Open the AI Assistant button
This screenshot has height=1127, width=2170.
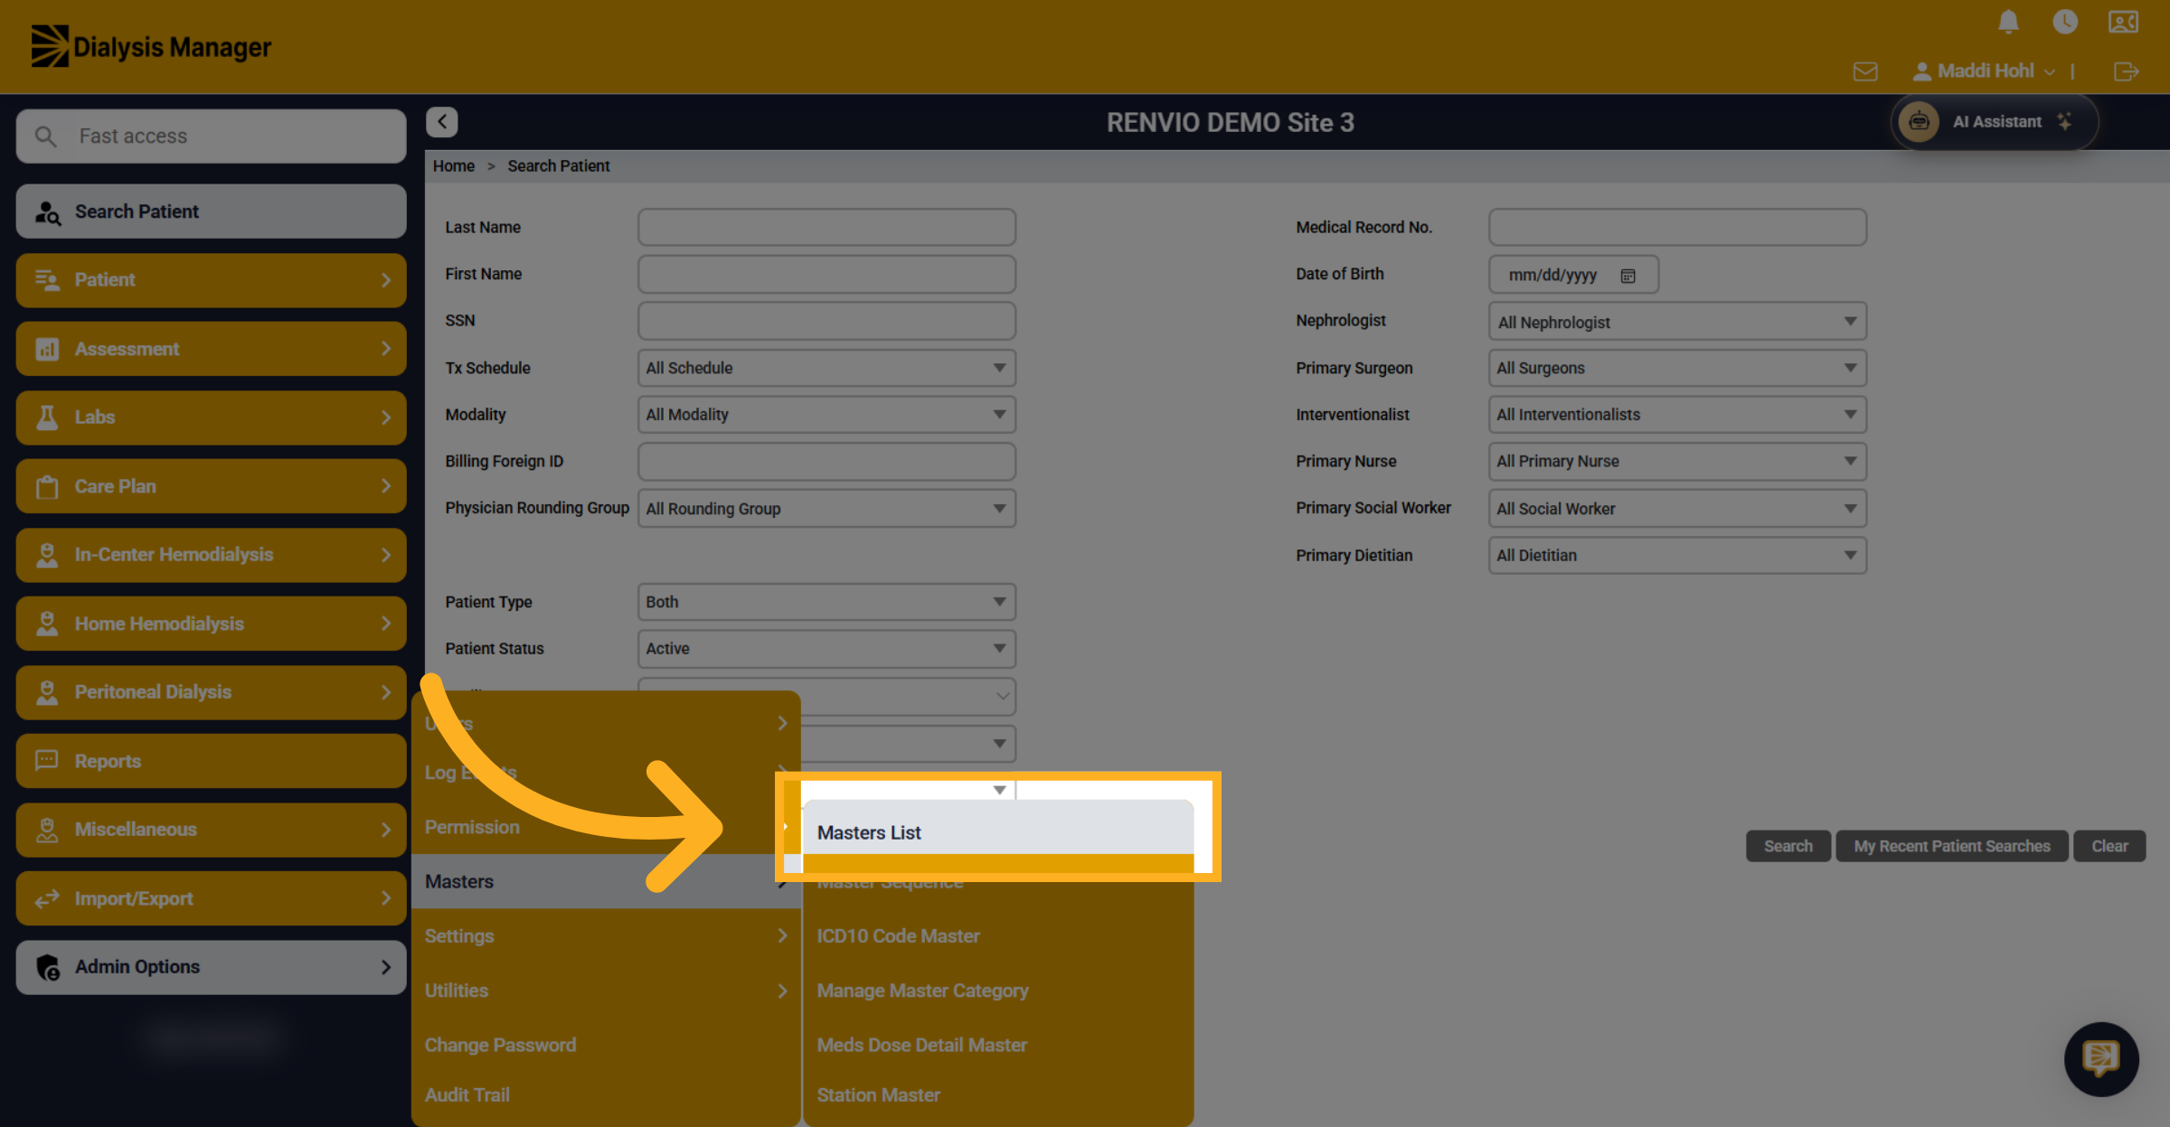(1995, 122)
